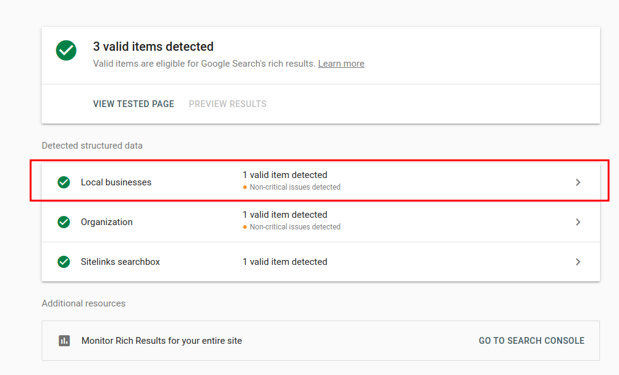
Task: Click GO TO SEARCH CONSOLE
Action: point(531,340)
